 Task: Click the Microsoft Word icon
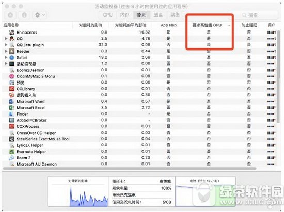coord(12,101)
